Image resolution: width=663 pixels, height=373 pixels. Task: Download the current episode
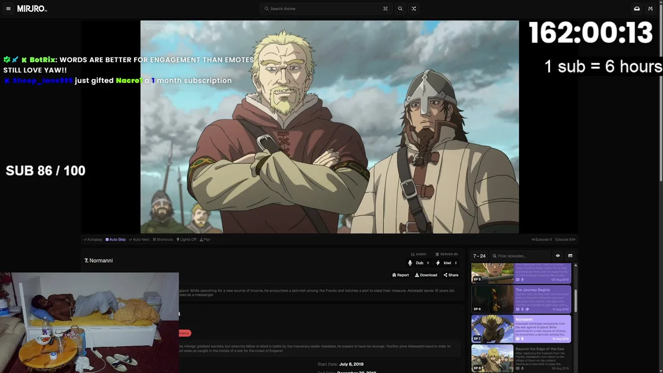(426, 275)
